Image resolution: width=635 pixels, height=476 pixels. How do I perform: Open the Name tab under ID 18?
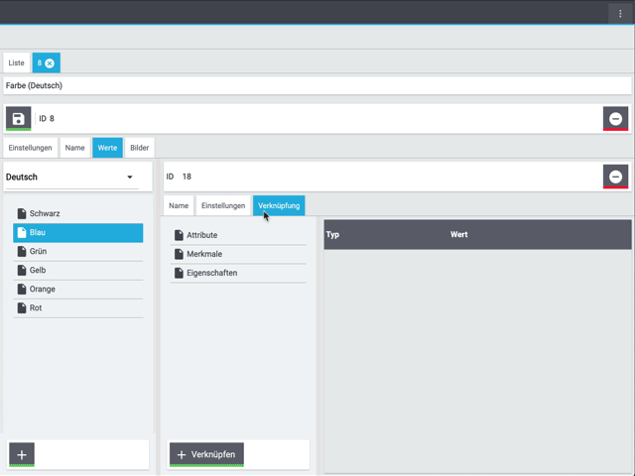pos(179,205)
